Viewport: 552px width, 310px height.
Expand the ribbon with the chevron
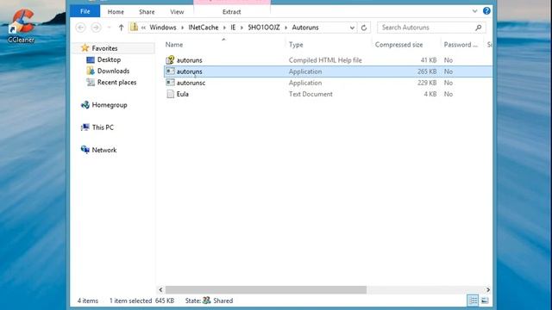(x=474, y=11)
